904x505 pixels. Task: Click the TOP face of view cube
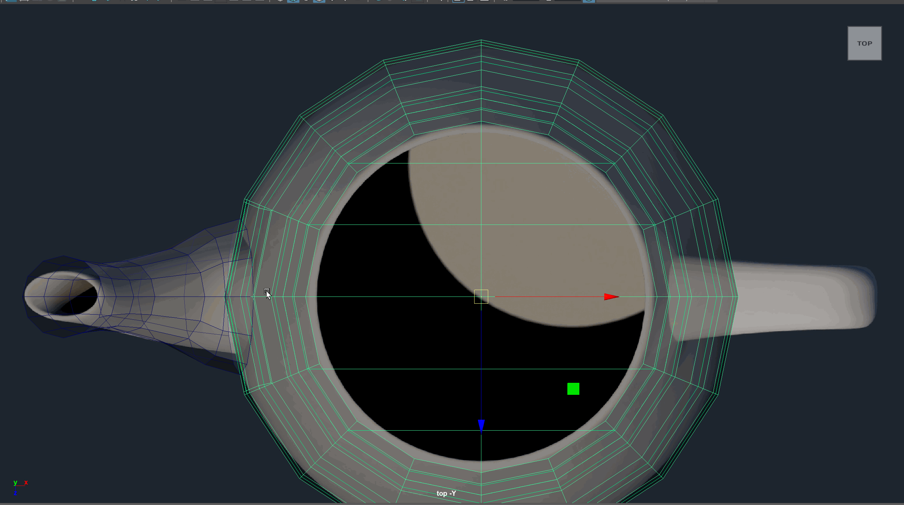pos(864,43)
